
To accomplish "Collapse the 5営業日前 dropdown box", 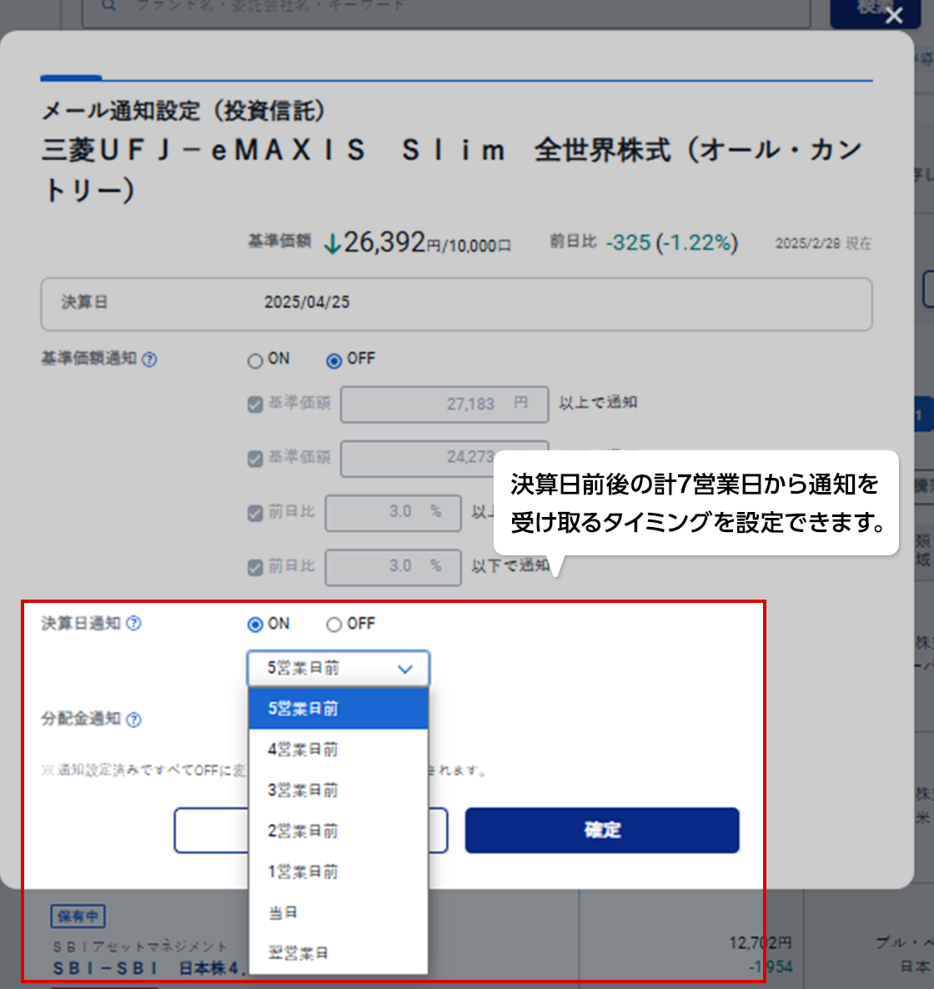I will [338, 669].
